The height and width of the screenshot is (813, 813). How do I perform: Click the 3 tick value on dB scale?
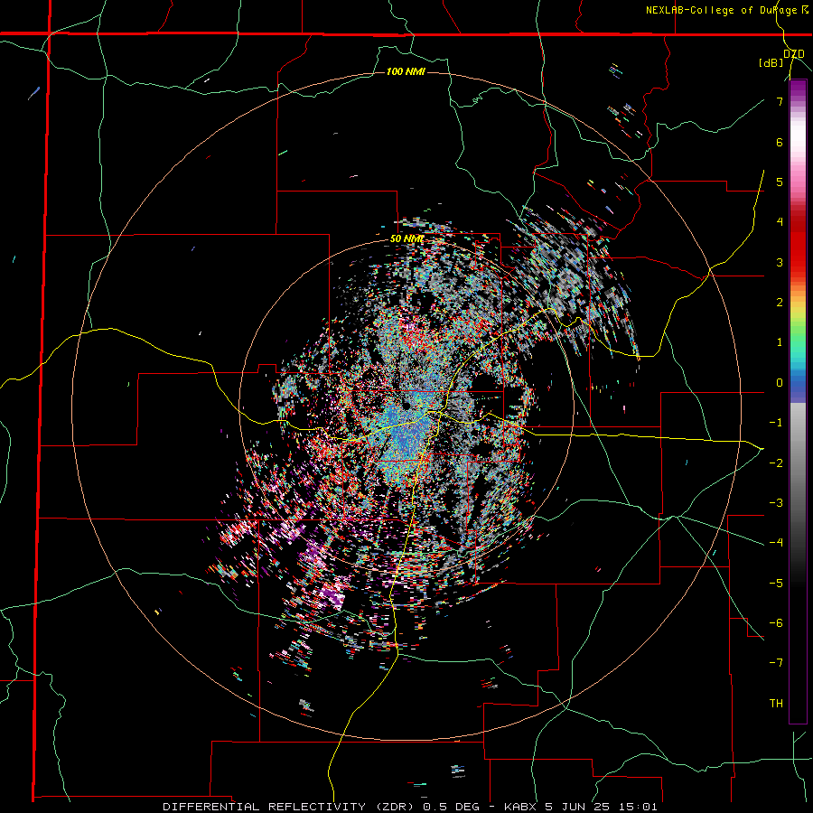(780, 262)
